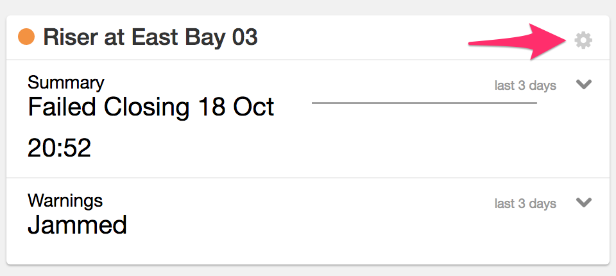Expand the Summary row chevron
Screen dimensions: 616x276
click(x=583, y=84)
